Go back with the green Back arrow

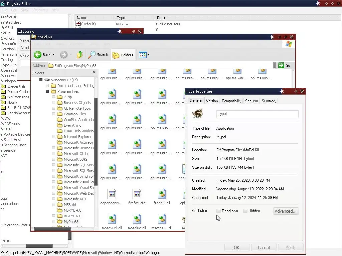click(38, 55)
